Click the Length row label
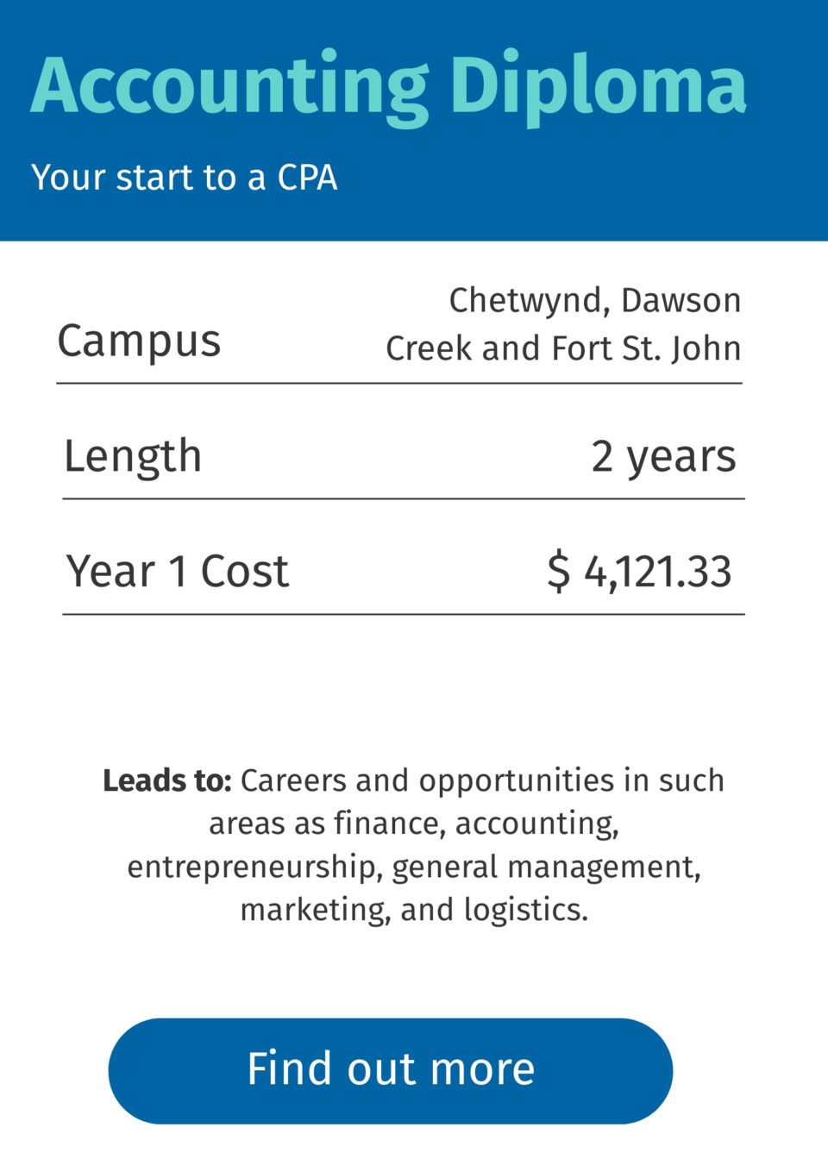Viewport: 828px width, 1159px height. click(133, 456)
